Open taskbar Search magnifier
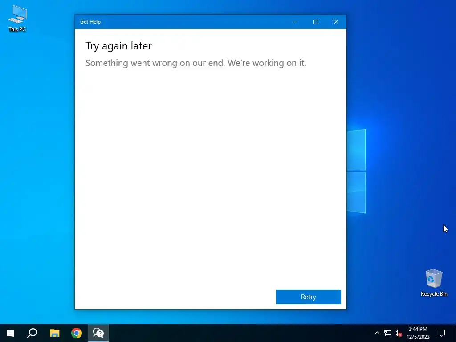The height and width of the screenshot is (342, 456). [x=32, y=333]
